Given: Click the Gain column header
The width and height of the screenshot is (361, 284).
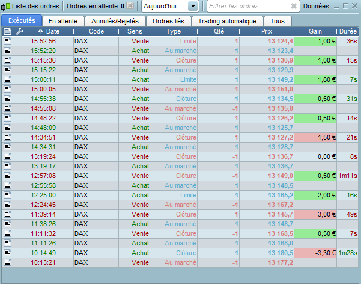Looking at the screenshot, I should pos(315,31).
